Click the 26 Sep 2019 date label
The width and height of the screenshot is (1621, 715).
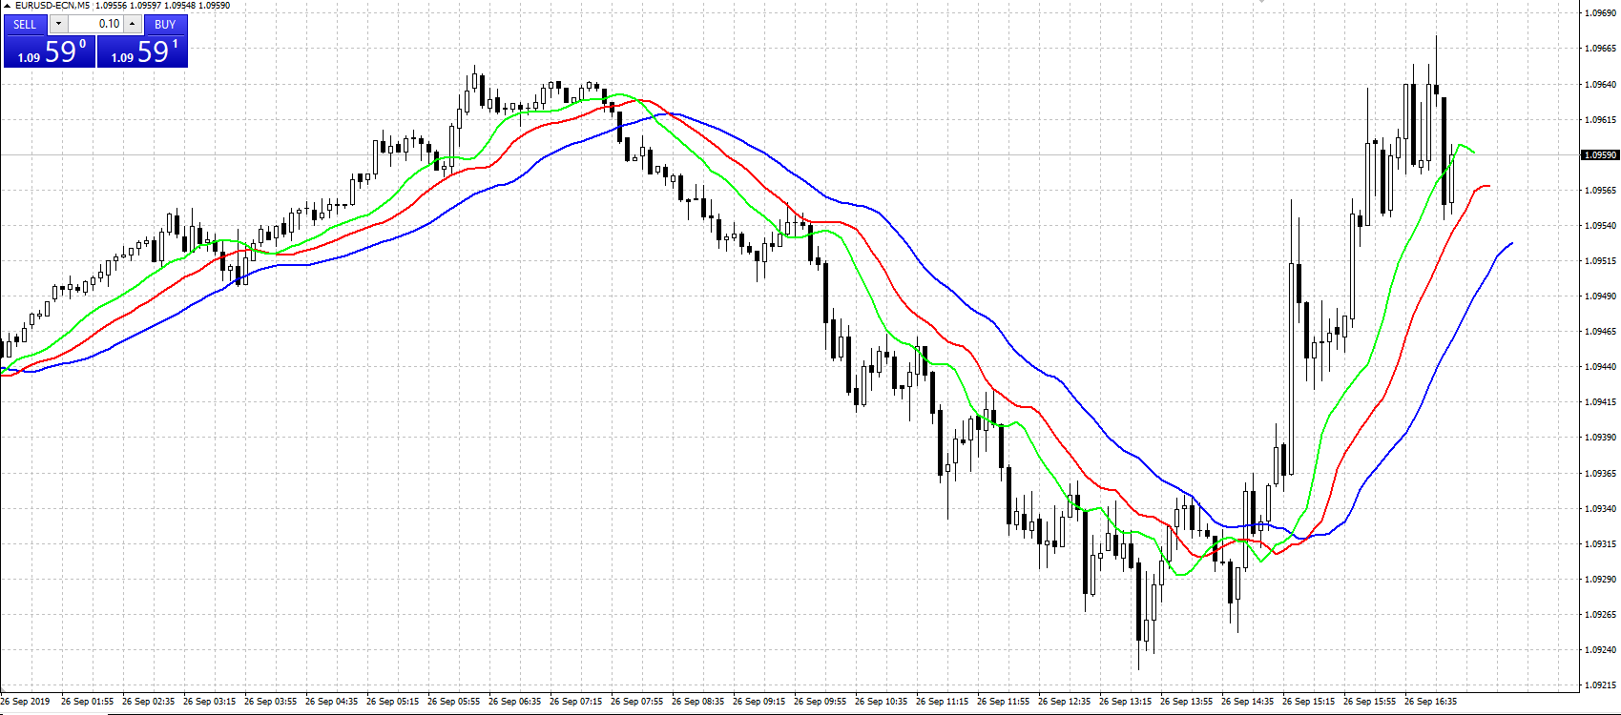click(26, 702)
